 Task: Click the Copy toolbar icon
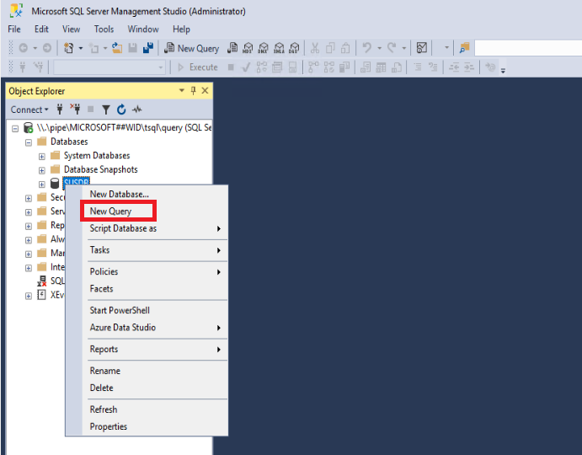tap(330, 48)
